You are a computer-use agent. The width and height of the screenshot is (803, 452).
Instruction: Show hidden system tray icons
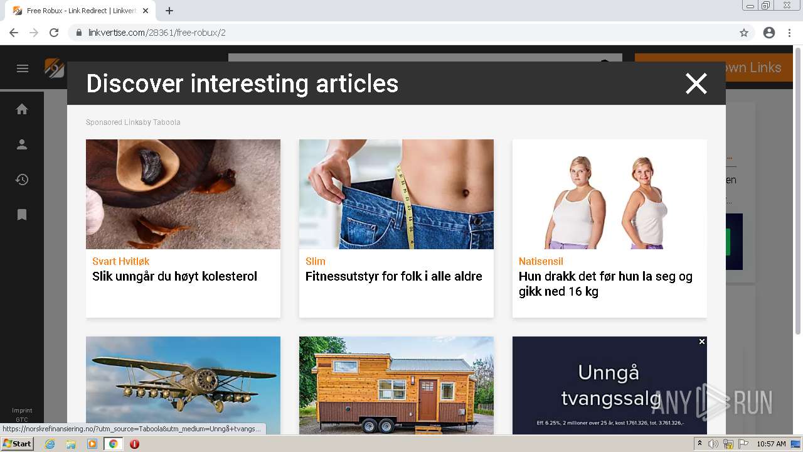point(699,444)
